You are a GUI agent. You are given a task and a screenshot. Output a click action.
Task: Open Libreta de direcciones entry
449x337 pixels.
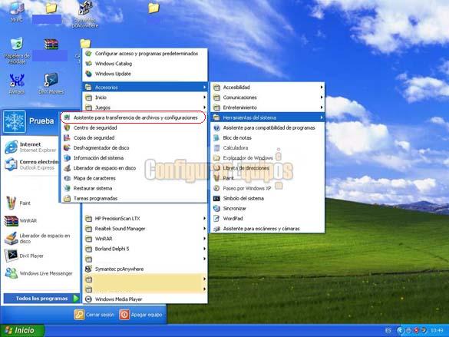tap(268, 168)
